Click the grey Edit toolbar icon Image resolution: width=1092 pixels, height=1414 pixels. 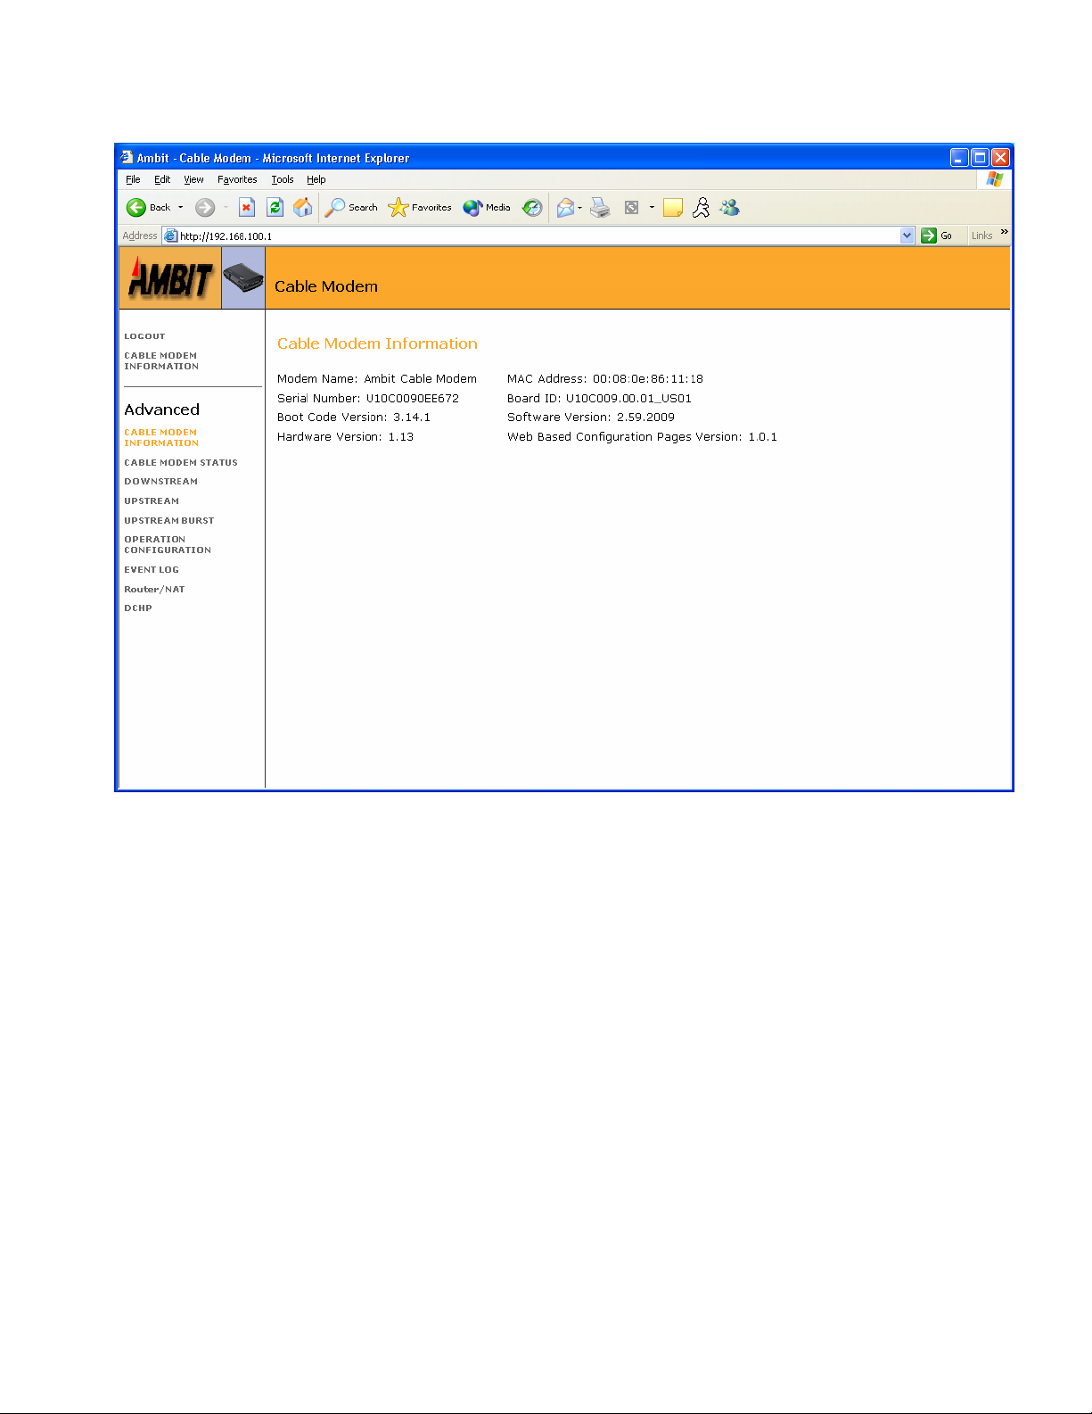pyautogui.click(x=631, y=208)
